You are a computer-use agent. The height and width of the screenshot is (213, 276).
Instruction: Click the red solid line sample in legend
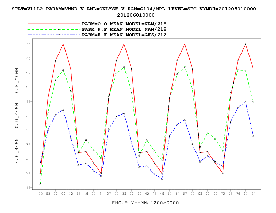[x=54, y=24]
